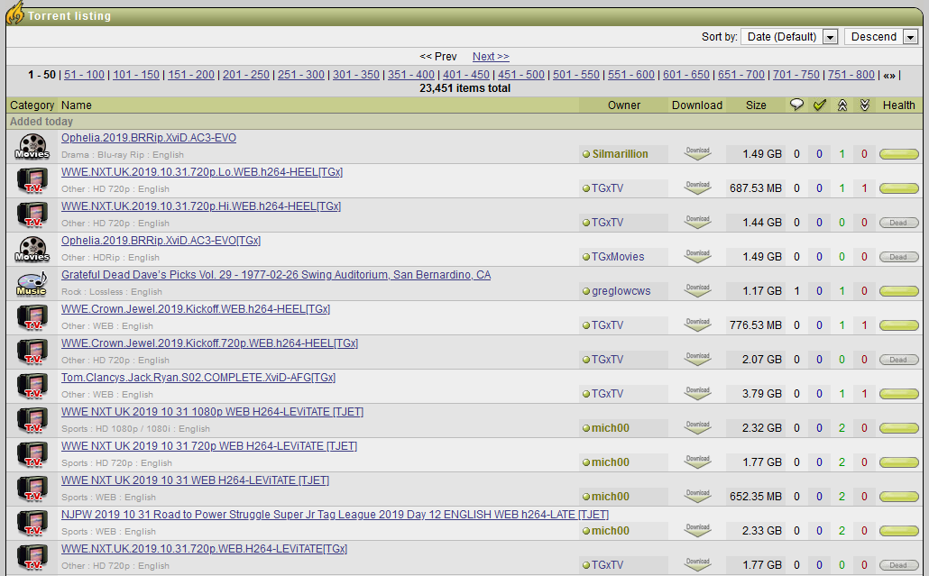Image resolution: width=929 pixels, height=576 pixels.
Task: Jump to results 51 - 100
Action: pyautogui.click(x=84, y=75)
